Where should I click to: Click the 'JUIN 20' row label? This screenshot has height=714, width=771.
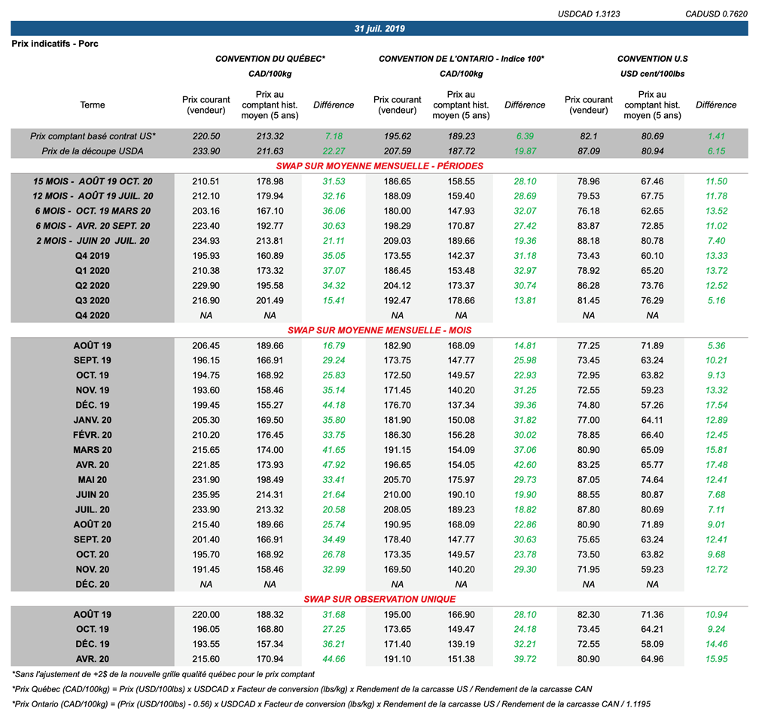93,494
